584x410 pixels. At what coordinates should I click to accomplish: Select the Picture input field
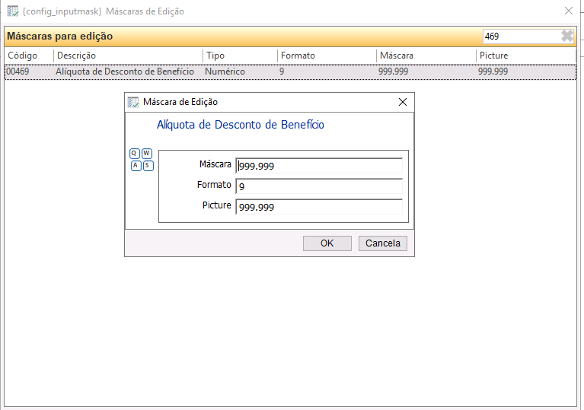[x=319, y=207]
